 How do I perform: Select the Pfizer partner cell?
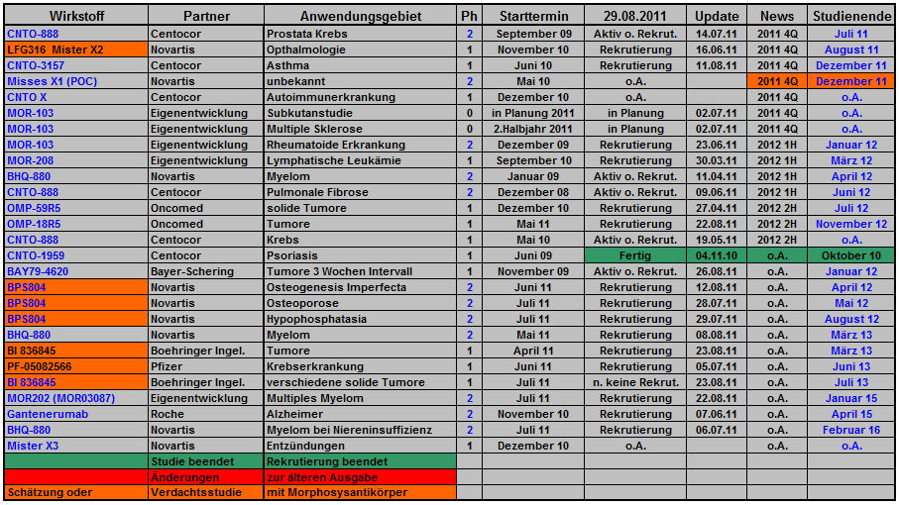click(206, 367)
